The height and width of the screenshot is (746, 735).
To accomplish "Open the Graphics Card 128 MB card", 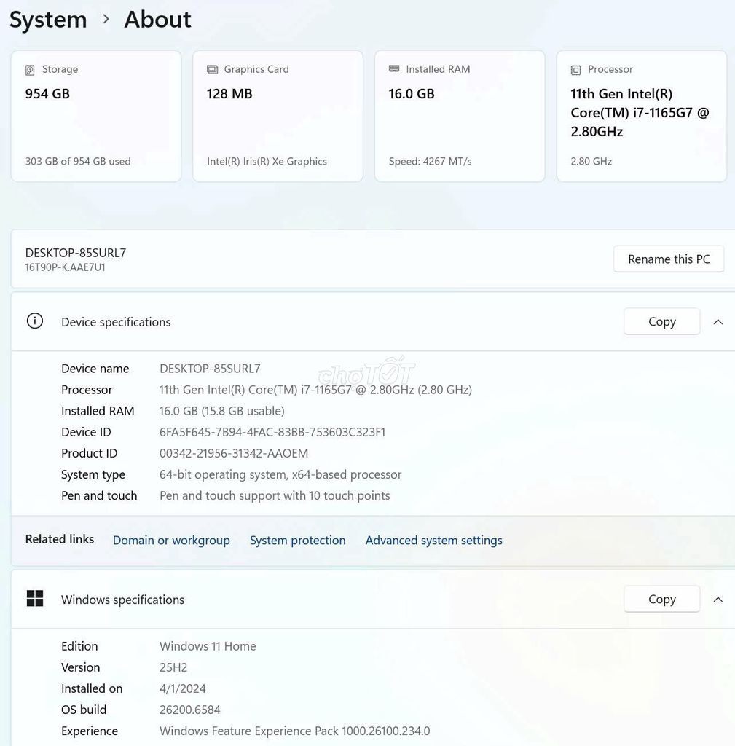I will (x=278, y=116).
